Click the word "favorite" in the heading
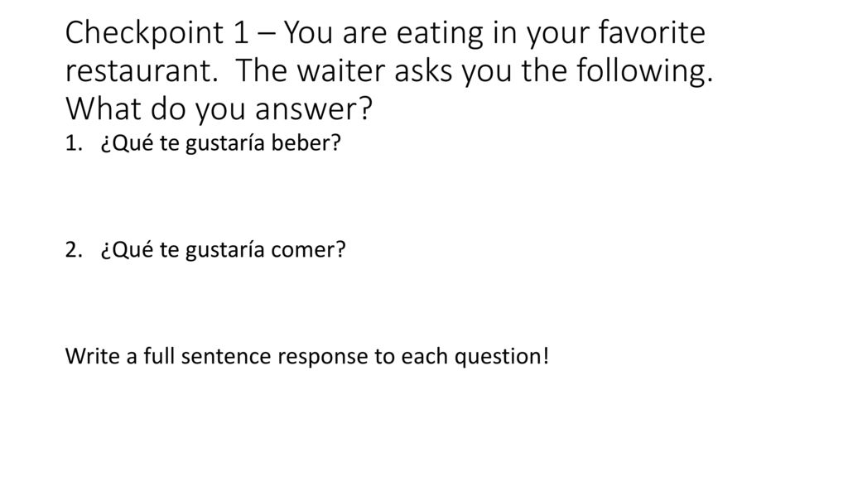This screenshot has height=477, width=848. (652, 32)
